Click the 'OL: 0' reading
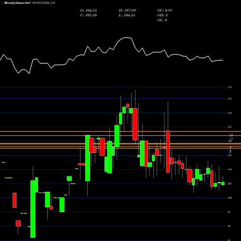The width and height of the screenshot is (241, 241). coord(162,20)
